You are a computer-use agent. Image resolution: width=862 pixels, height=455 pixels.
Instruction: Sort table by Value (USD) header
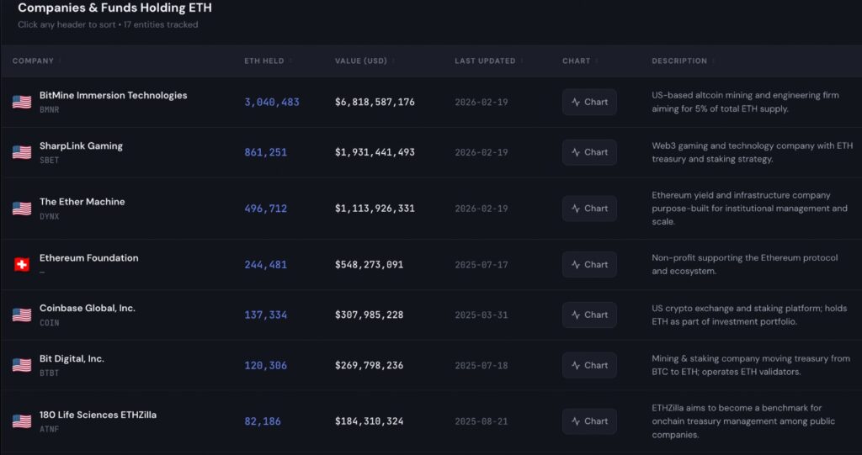(x=361, y=61)
